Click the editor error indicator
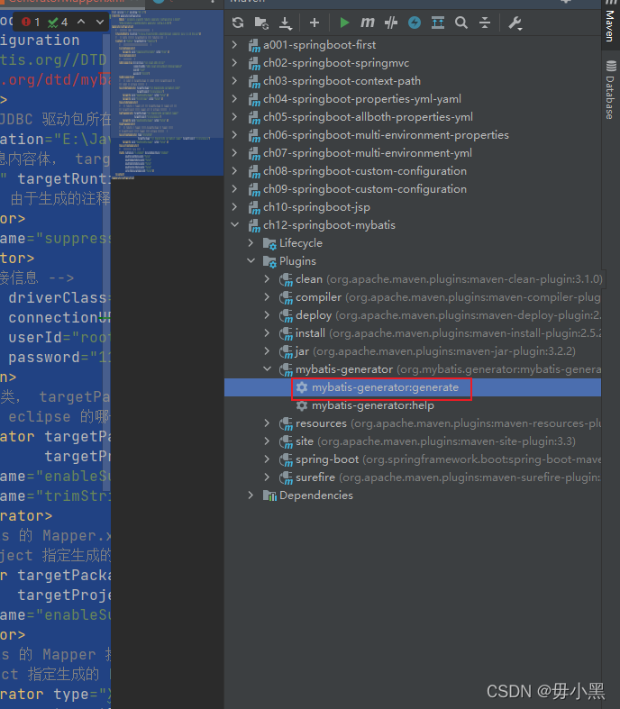This screenshot has height=709, width=620. (31, 22)
